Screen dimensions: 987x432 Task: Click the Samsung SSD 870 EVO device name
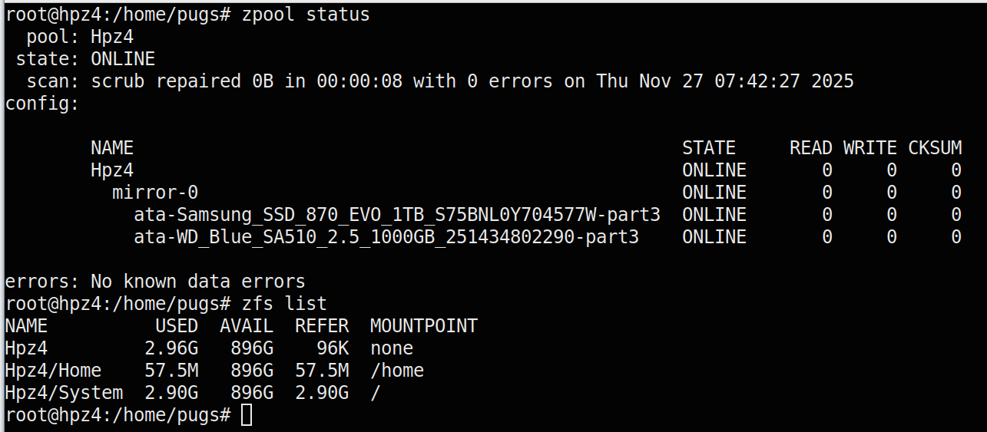click(x=397, y=215)
